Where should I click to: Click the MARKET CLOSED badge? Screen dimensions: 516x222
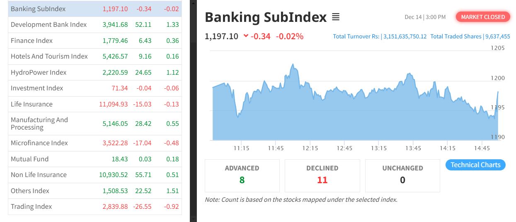[483, 17]
